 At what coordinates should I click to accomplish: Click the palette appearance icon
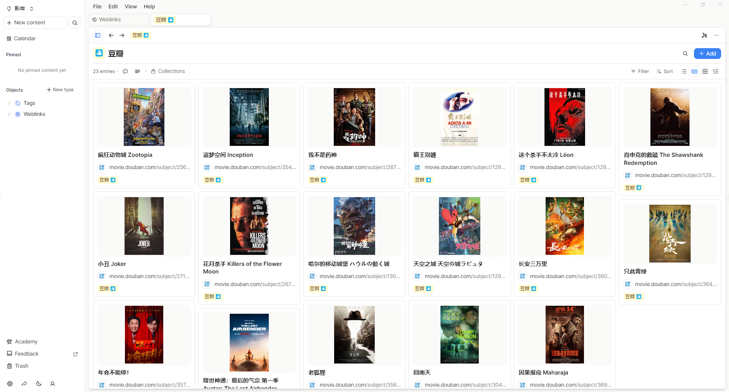pos(125,71)
